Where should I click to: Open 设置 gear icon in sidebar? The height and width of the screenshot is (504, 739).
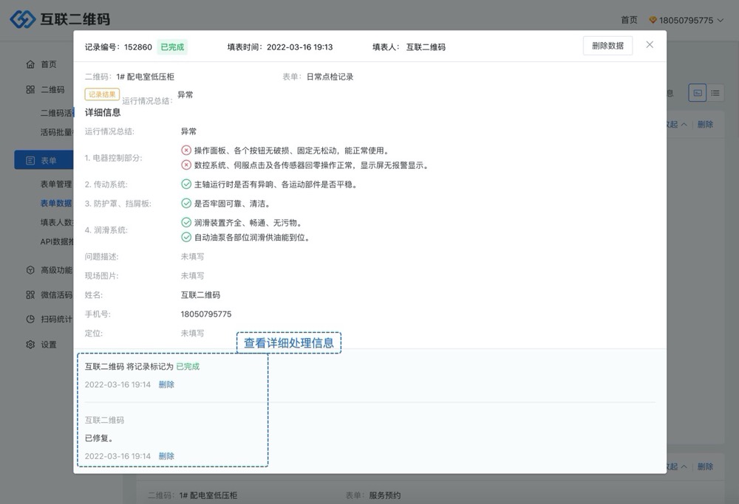pos(30,345)
